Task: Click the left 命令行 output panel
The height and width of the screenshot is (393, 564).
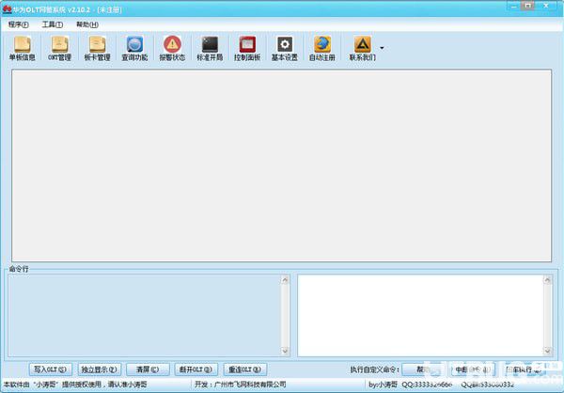Action: [144, 316]
